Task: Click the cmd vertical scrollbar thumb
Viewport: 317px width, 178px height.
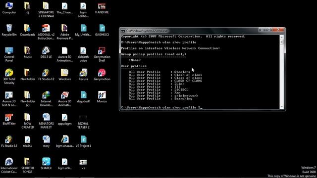Action: pyautogui.click(x=282, y=42)
